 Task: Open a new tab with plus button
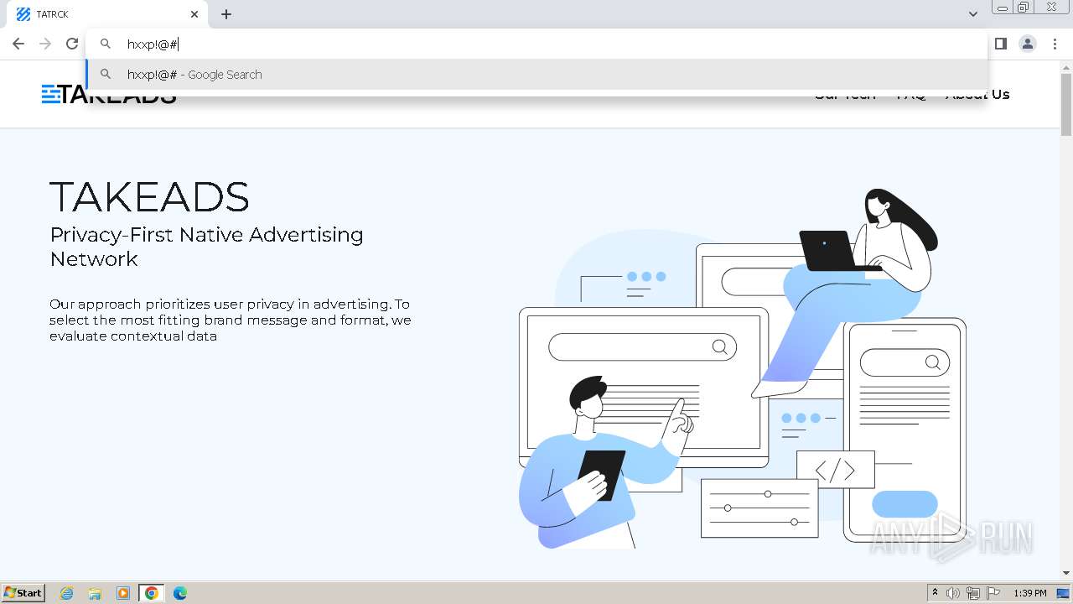(226, 14)
